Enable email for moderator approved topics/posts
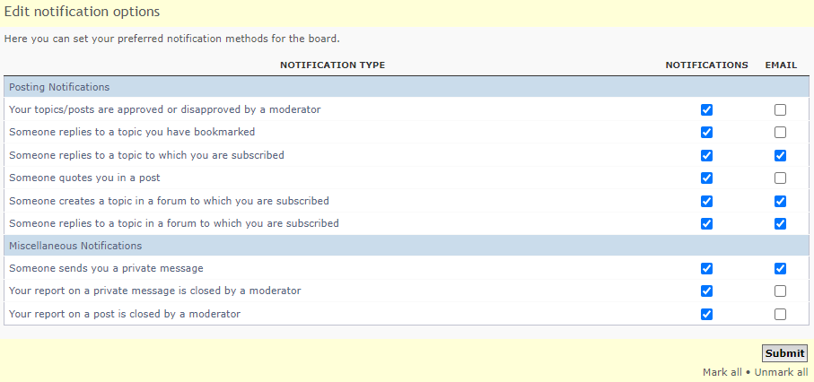814x382 pixels. (780, 109)
